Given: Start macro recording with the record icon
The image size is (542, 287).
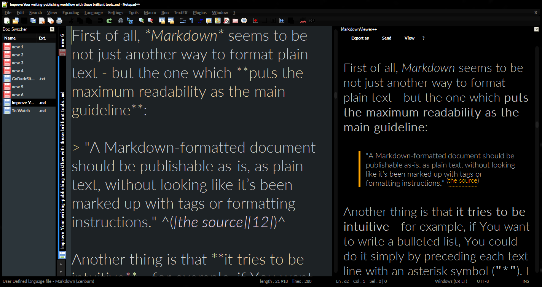Looking at the screenshot, I should (x=255, y=20).
